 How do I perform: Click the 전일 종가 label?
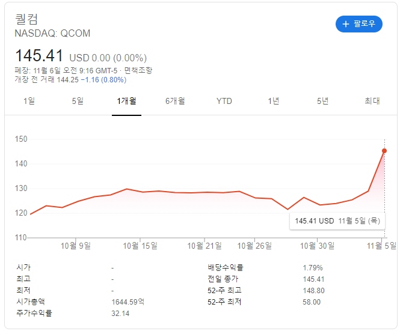[223, 279]
